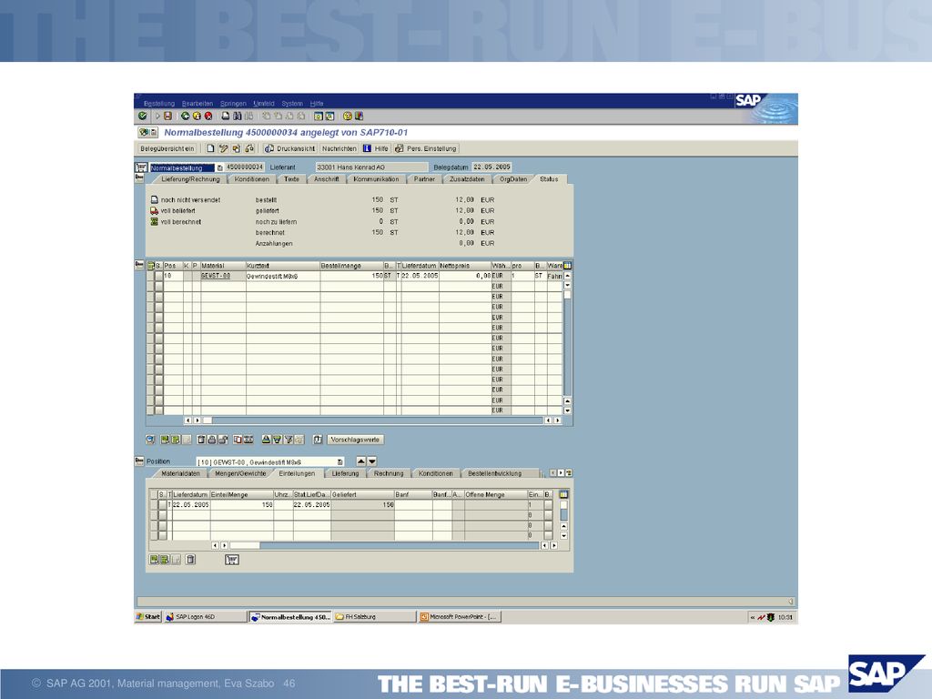
Task: Click the Save diskette icon
Action: point(168,116)
